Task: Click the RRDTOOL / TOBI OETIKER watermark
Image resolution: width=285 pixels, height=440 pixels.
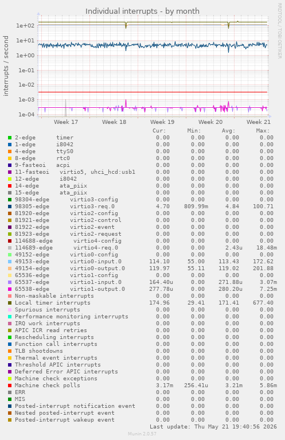Action: [279, 31]
